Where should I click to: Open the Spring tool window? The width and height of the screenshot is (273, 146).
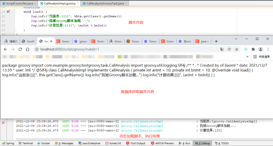tap(8, 143)
